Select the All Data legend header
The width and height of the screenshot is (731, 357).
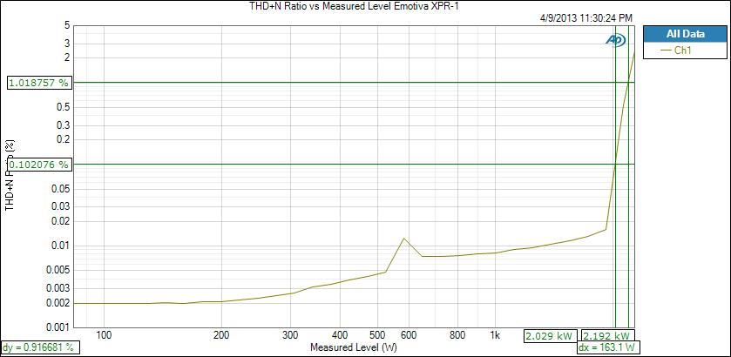point(685,34)
